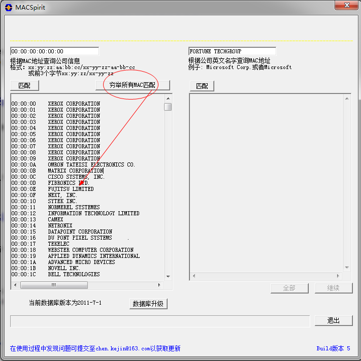Select row '00:00:1A ADVANCED MICRO DEVICES'
This screenshot has height=361, width=361.
click(x=63, y=262)
